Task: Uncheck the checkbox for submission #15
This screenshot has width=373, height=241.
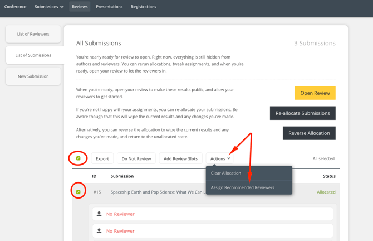Action: tap(78, 192)
